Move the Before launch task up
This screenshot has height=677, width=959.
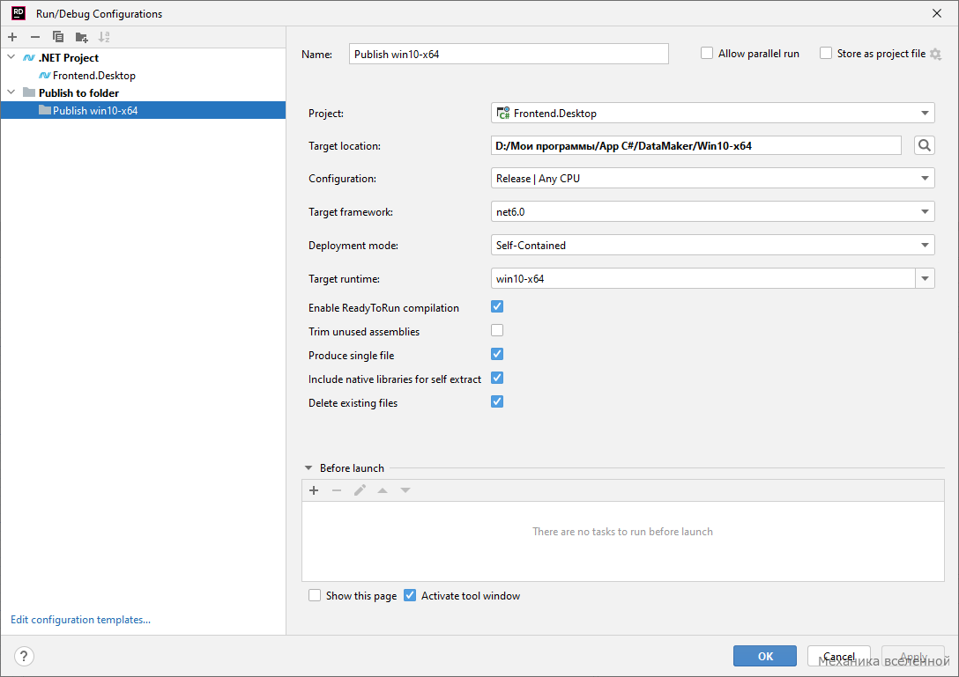pyautogui.click(x=383, y=490)
